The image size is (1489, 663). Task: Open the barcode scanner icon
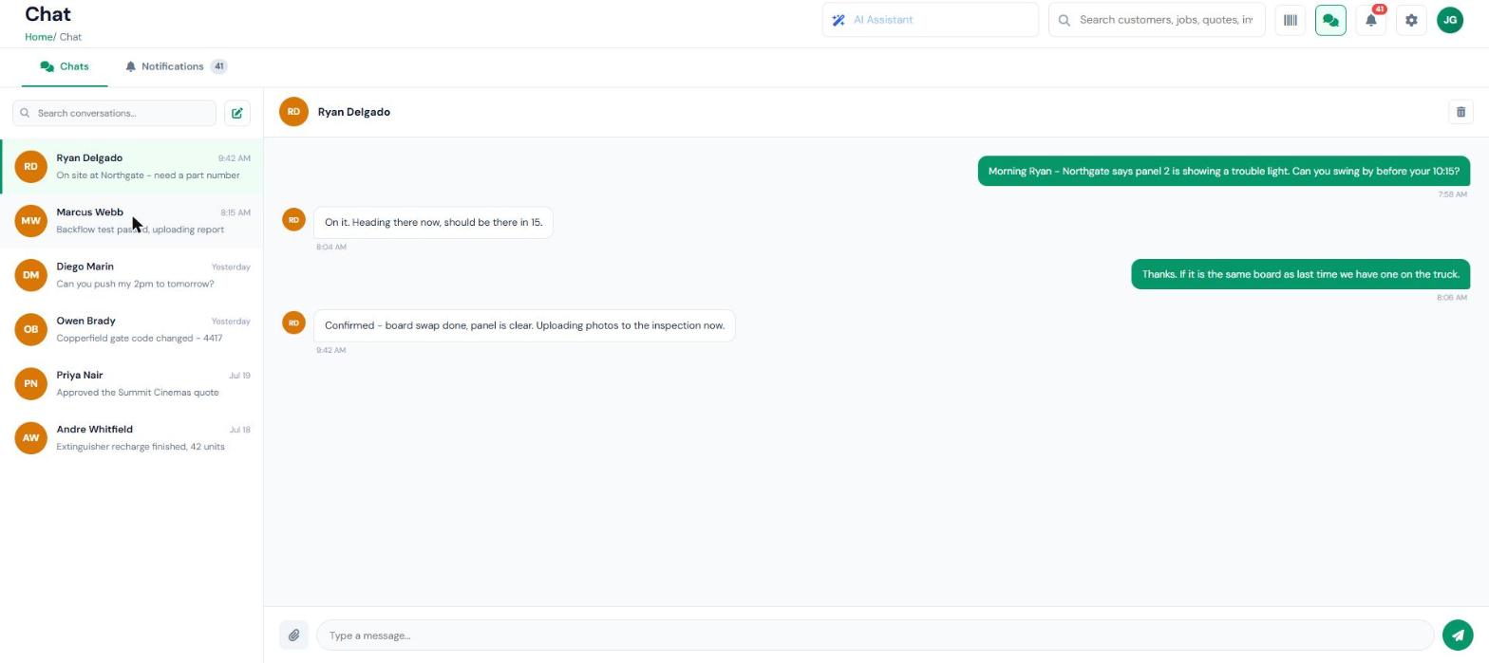pos(1290,20)
